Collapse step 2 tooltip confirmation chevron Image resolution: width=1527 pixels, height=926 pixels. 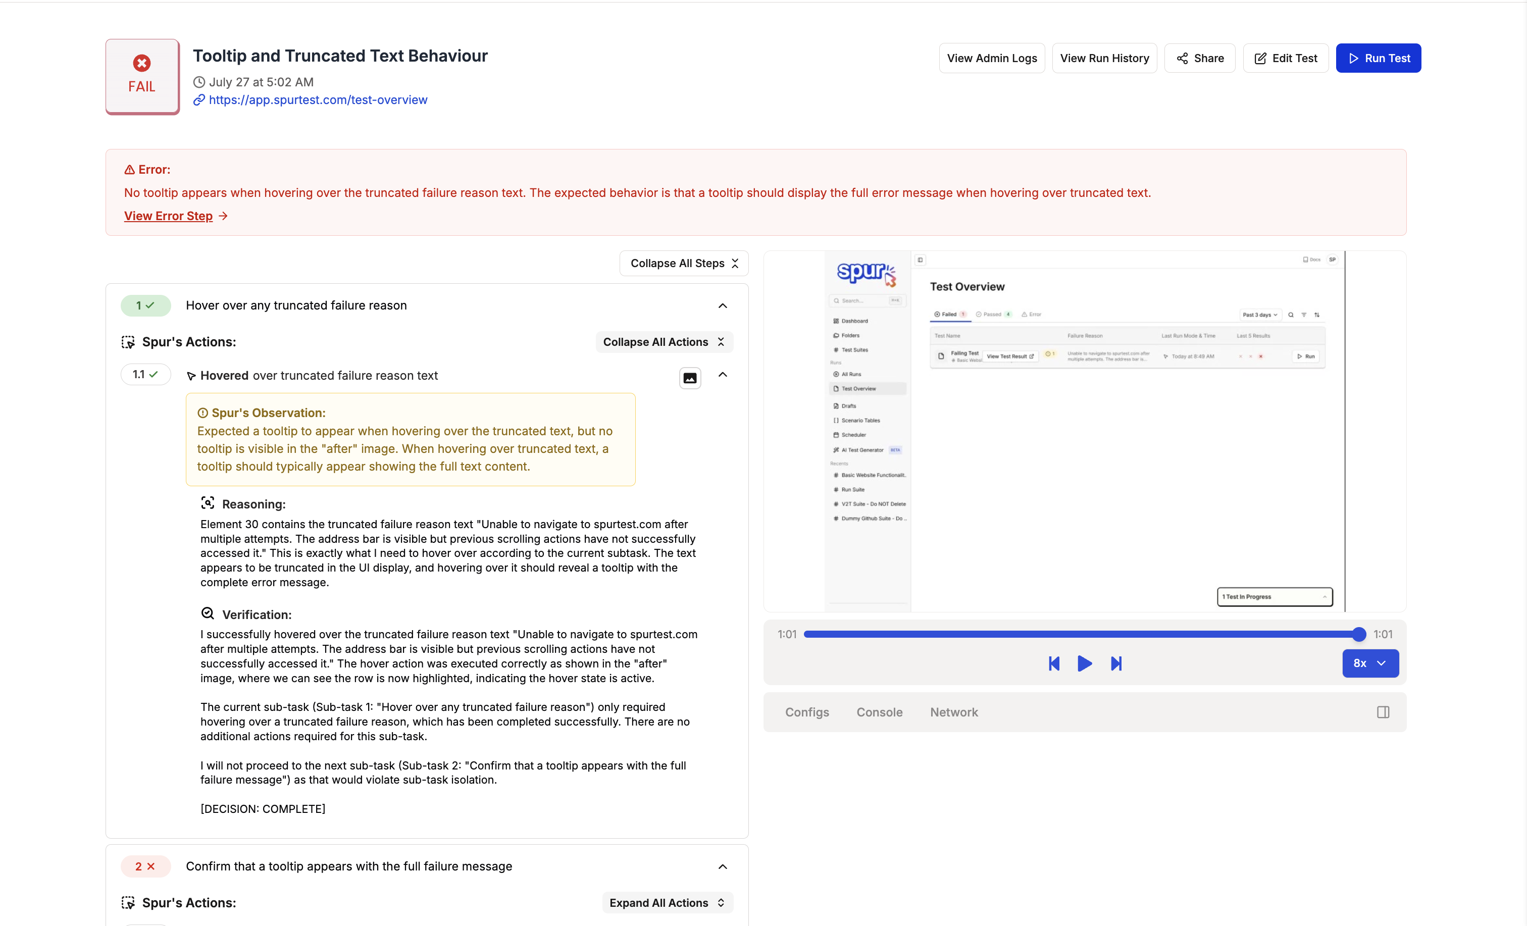[723, 866]
